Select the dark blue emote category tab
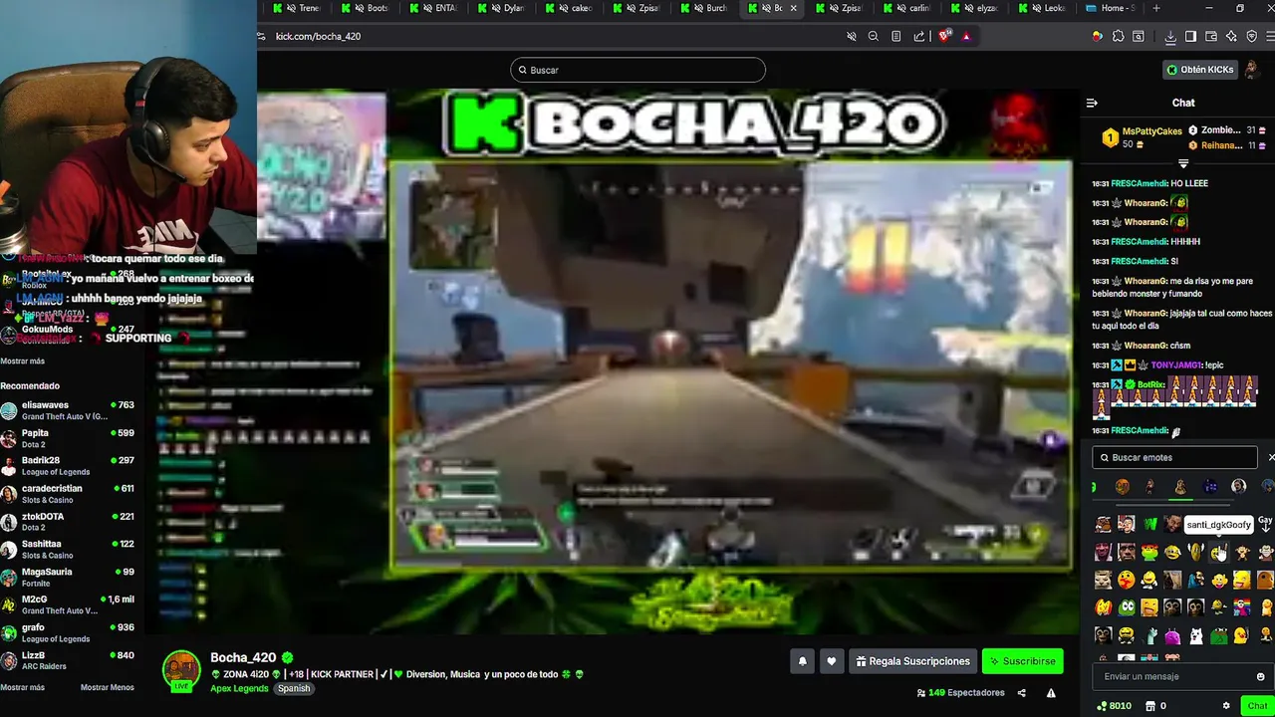Screen dimensions: 1275x717 [x=1210, y=487]
